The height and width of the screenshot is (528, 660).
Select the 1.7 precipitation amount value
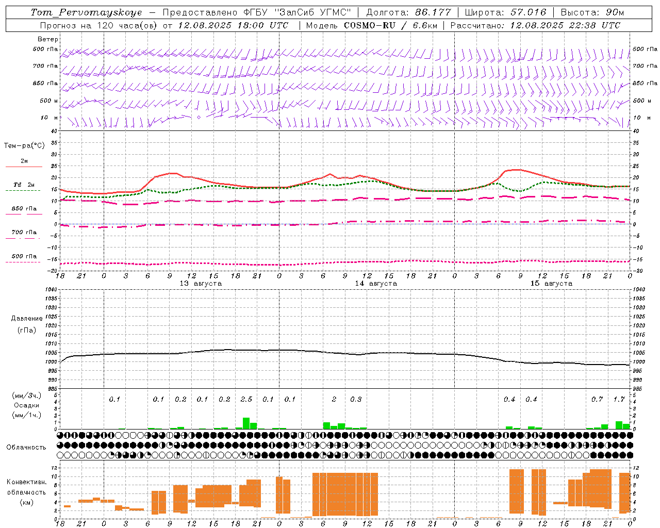(x=619, y=400)
